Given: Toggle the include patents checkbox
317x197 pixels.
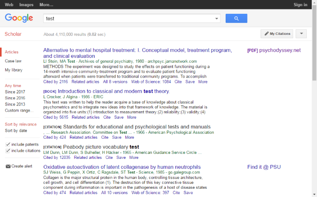Looking at the screenshot, I should coord(8,144).
